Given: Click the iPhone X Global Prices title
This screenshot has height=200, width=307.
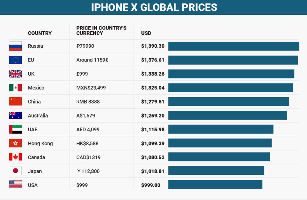Looking at the screenshot, I should 154,7.
